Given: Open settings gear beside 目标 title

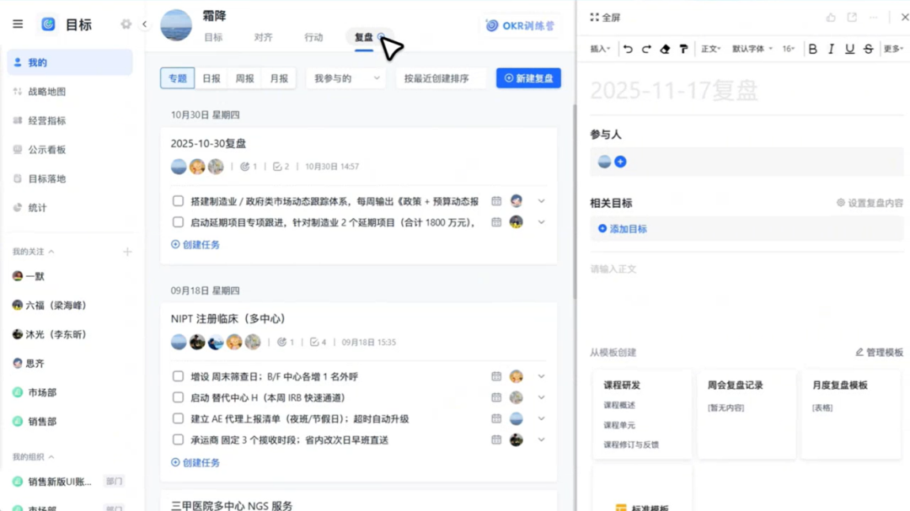Looking at the screenshot, I should click(x=126, y=24).
